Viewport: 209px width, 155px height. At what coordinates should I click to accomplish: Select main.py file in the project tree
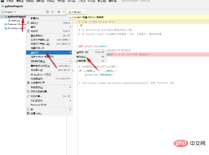16,20
